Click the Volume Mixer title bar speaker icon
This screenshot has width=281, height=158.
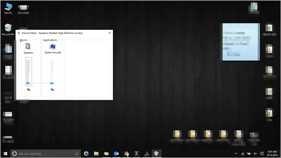19,33
